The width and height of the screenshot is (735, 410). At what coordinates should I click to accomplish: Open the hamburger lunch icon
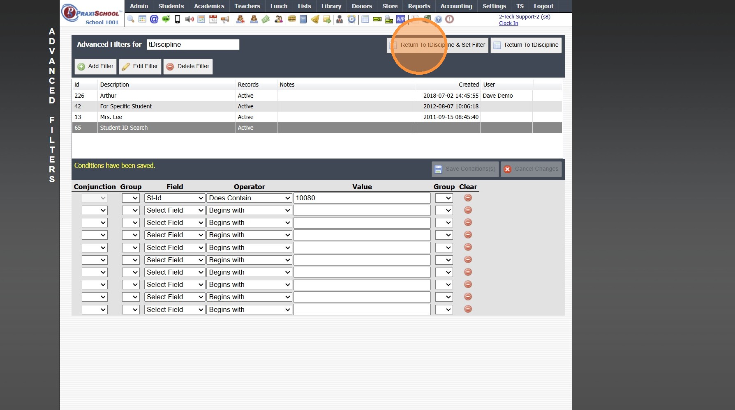point(292,19)
